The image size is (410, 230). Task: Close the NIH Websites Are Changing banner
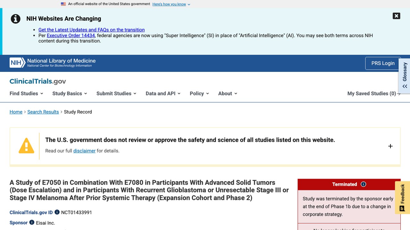click(396, 16)
